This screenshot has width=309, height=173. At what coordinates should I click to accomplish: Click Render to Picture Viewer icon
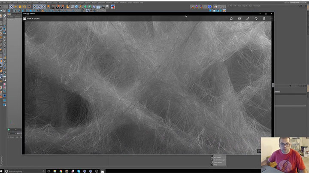coord(58,7)
